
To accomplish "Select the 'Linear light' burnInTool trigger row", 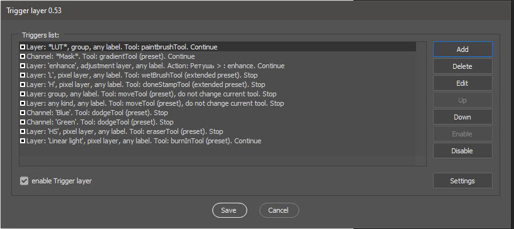I will [218, 141].
